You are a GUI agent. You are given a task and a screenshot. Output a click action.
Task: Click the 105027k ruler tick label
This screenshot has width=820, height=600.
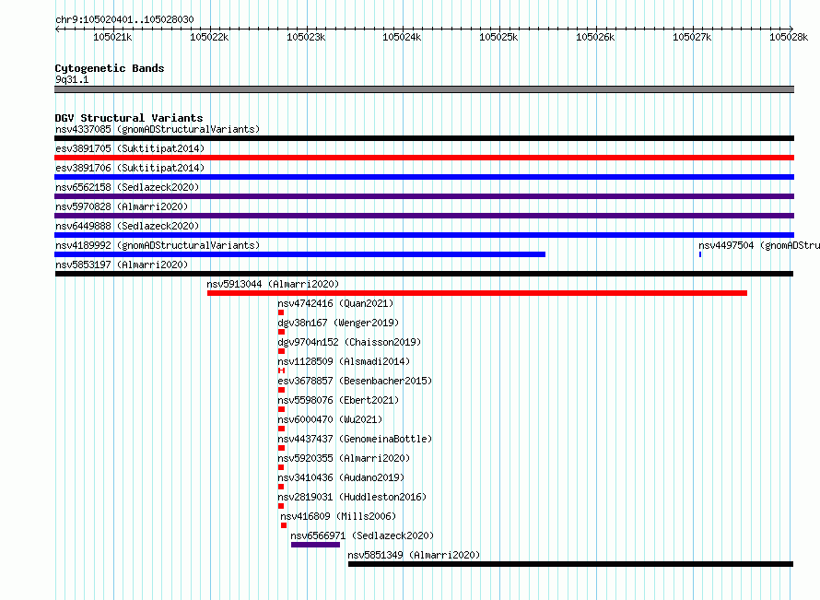click(x=692, y=37)
